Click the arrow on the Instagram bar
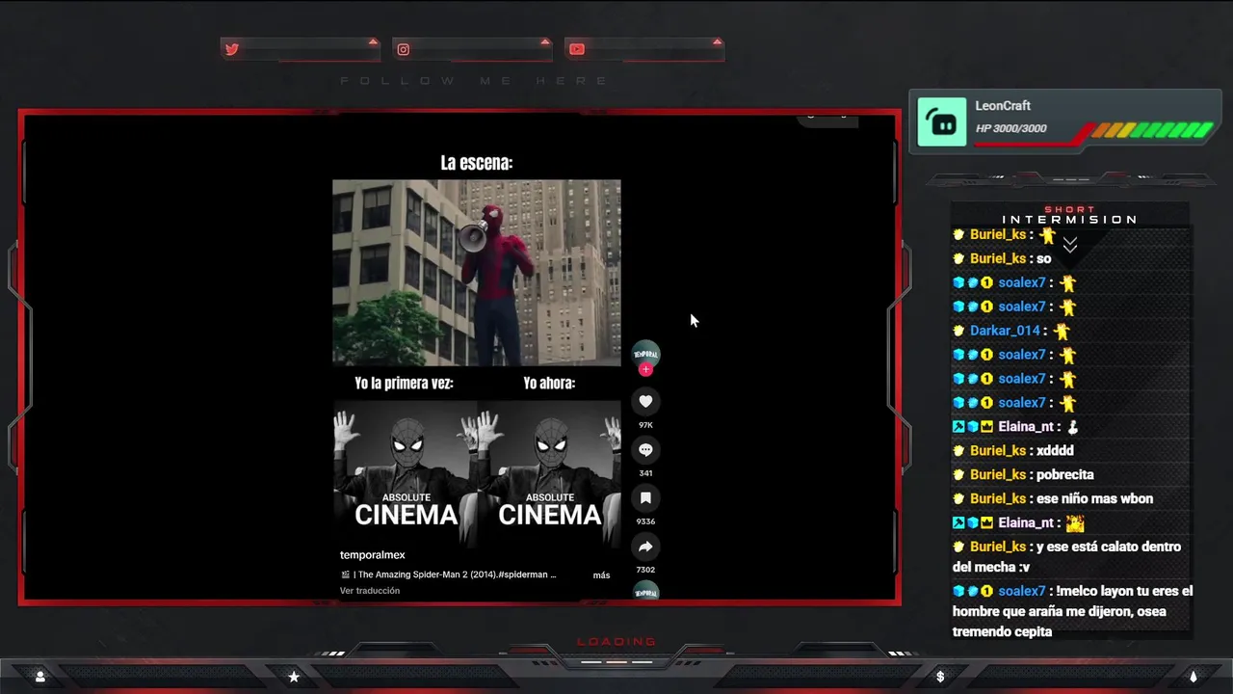Screen dimensions: 1233x694 pos(545,41)
